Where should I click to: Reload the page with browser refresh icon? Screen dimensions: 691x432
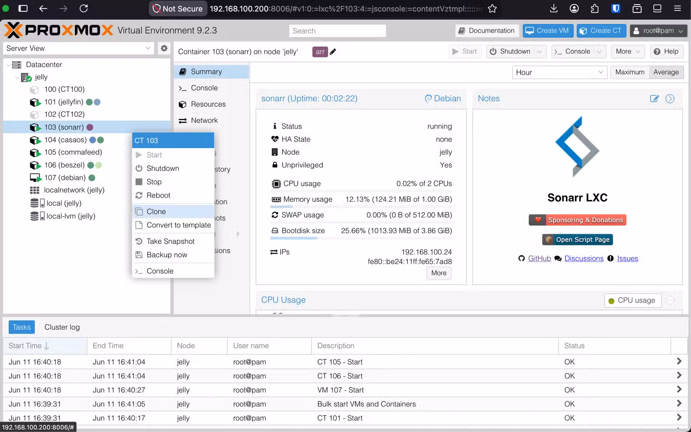(84, 8)
